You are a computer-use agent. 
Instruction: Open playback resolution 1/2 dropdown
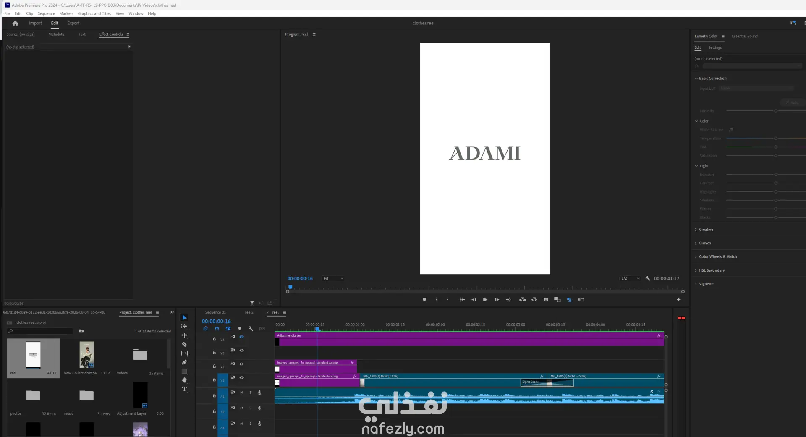pos(630,278)
